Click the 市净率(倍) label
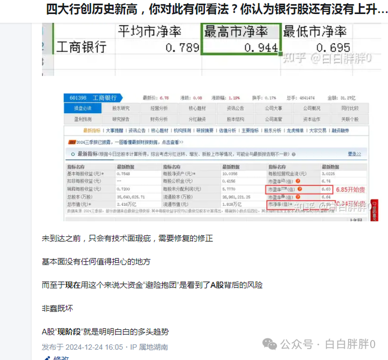This screenshot has height=360, width=388. coord(280,205)
